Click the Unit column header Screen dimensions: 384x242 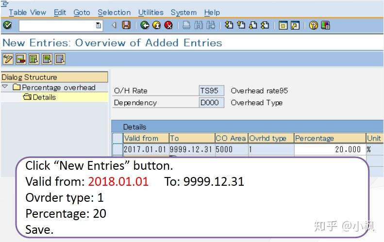(x=375, y=138)
